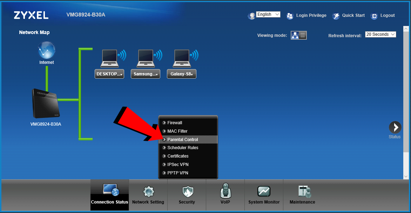Viewport: 411px width, 213px height.
Task: Select Firewall from Security menu
Action: 188,122
